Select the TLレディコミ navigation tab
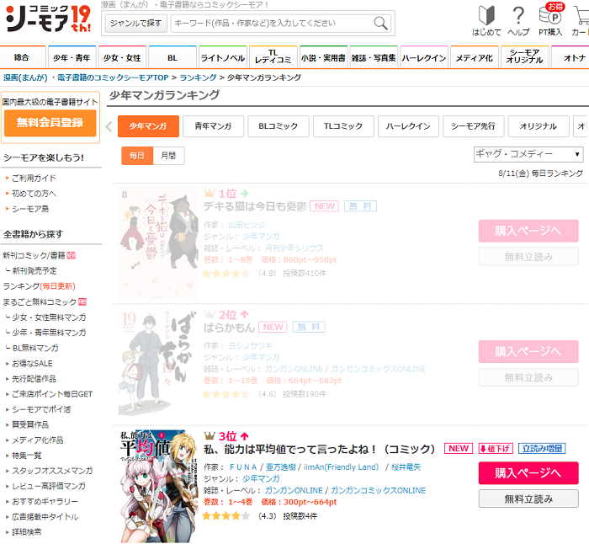 (x=273, y=56)
